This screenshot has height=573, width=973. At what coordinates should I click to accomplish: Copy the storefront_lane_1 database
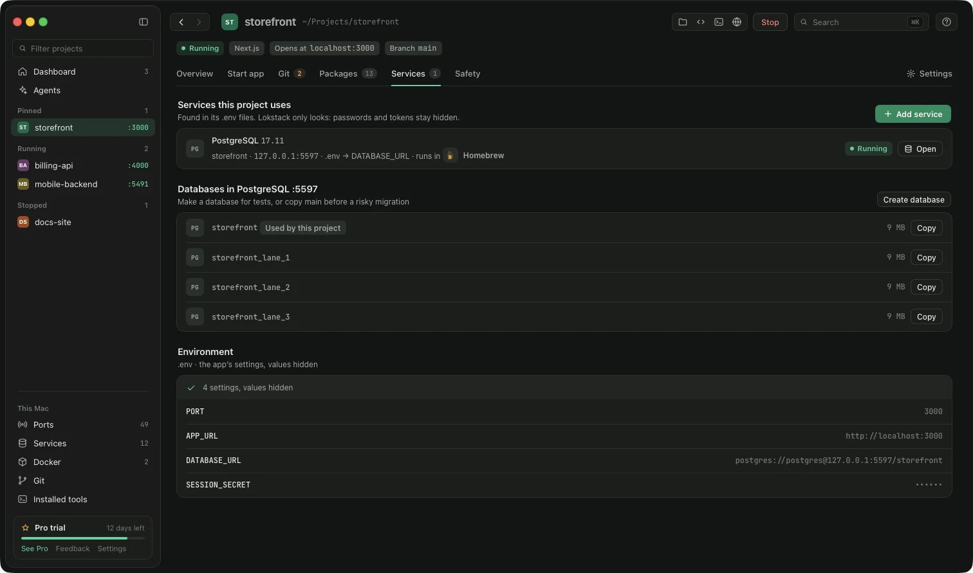(926, 257)
